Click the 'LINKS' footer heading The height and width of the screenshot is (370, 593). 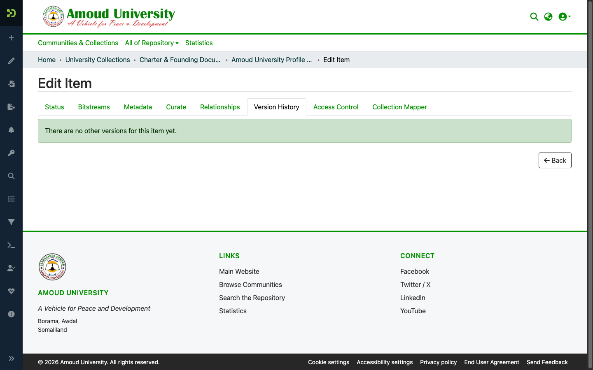coord(229,256)
